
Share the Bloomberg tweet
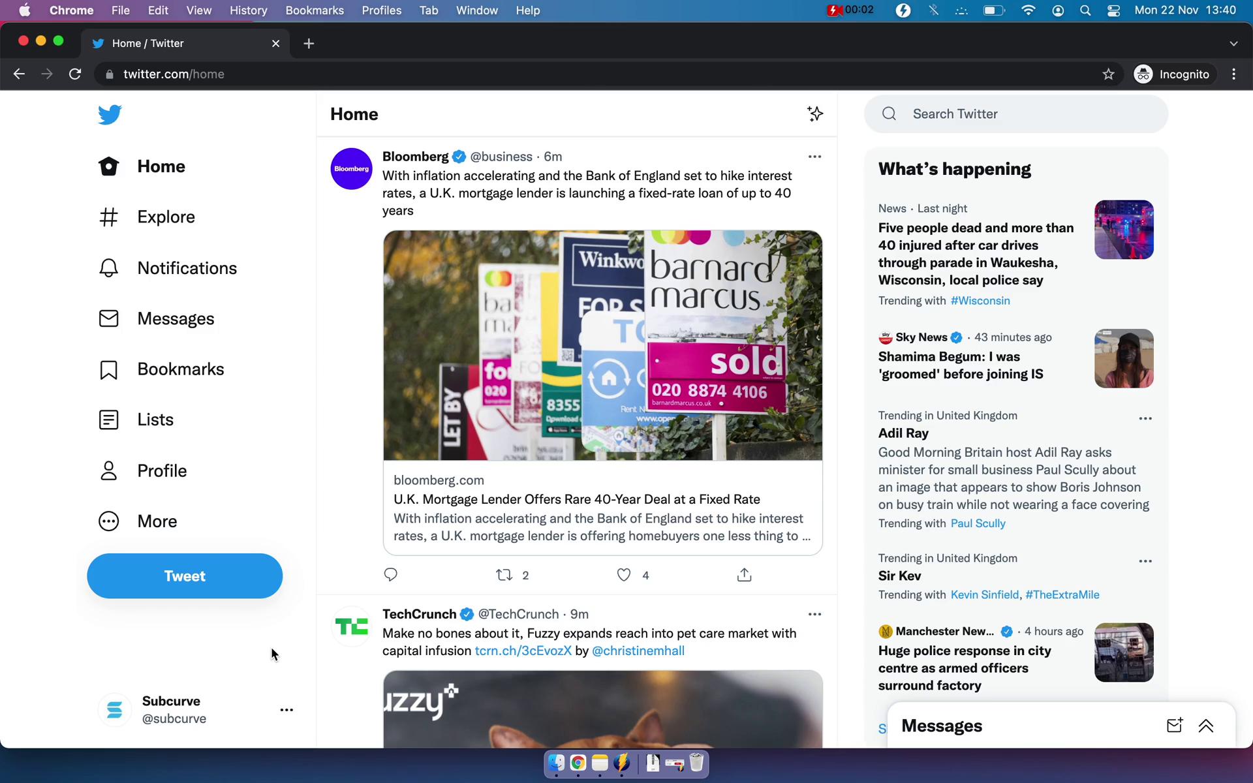pyautogui.click(x=744, y=574)
